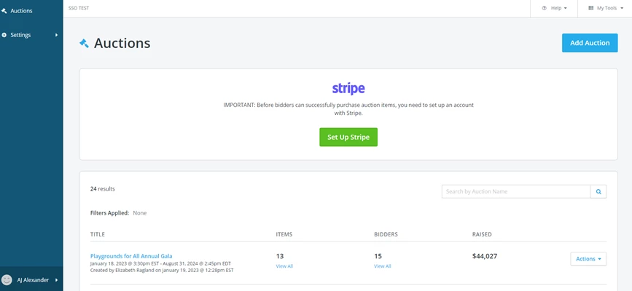Expand the Settings sidebar arrow
This screenshot has width=632, height=291.
point(56,35)
